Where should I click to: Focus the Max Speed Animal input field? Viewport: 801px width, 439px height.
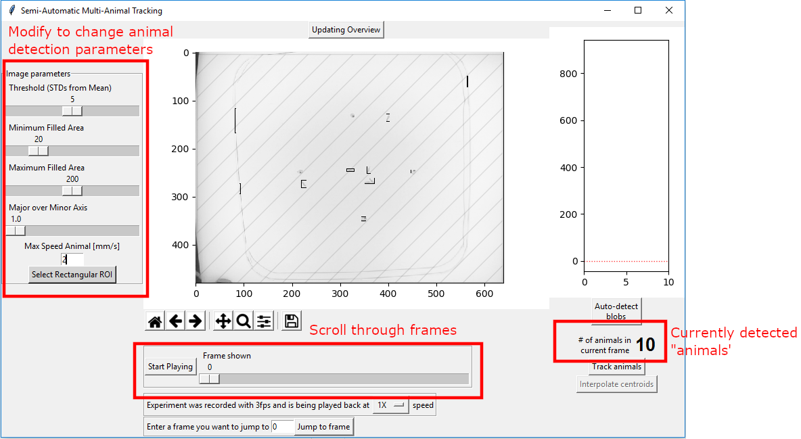coord(72,260)
